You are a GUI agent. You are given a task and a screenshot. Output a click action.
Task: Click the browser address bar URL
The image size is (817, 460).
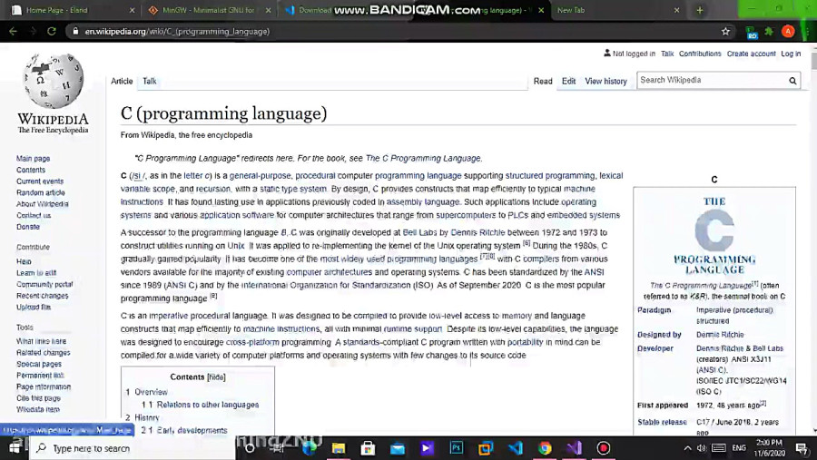(177, 31)
